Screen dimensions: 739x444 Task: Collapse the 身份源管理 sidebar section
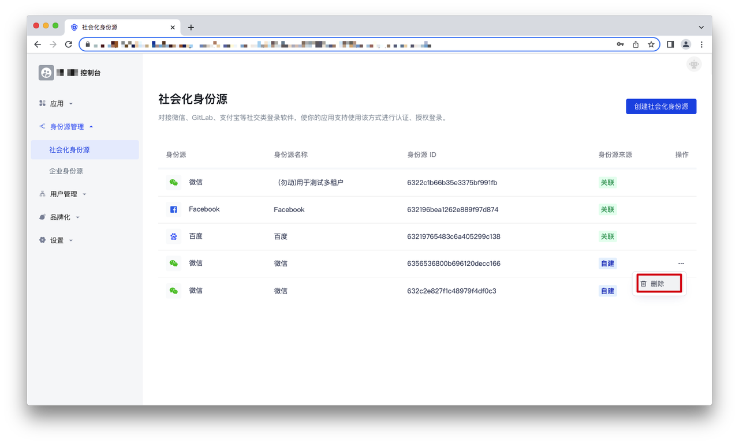pos(66,127)
